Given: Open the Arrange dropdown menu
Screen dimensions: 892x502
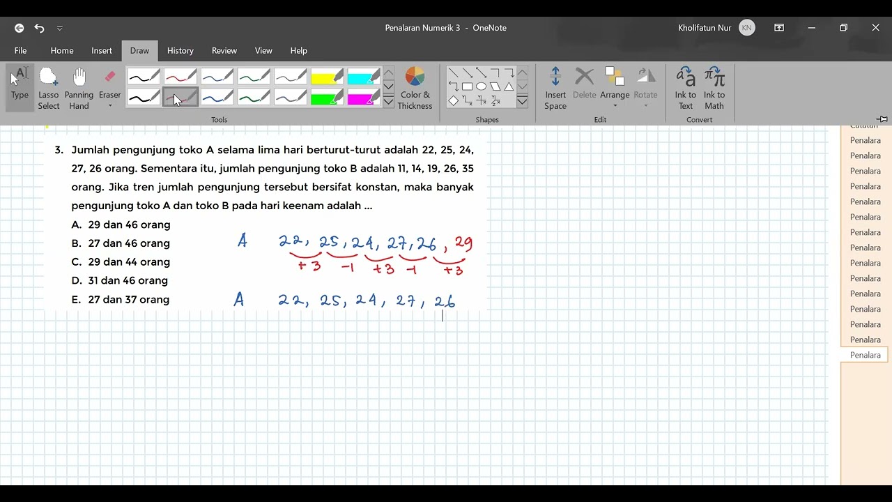Looking at the screenshot, I should tap(615, 87).
